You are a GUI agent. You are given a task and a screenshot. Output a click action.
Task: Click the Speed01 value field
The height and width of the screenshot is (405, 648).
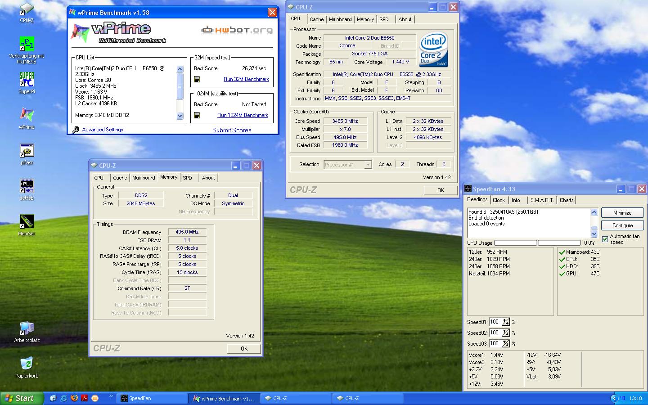[495, 322]
